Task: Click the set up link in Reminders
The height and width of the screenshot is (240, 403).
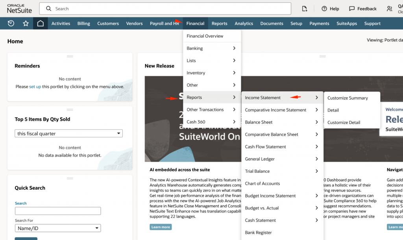Action: [35, 87]
